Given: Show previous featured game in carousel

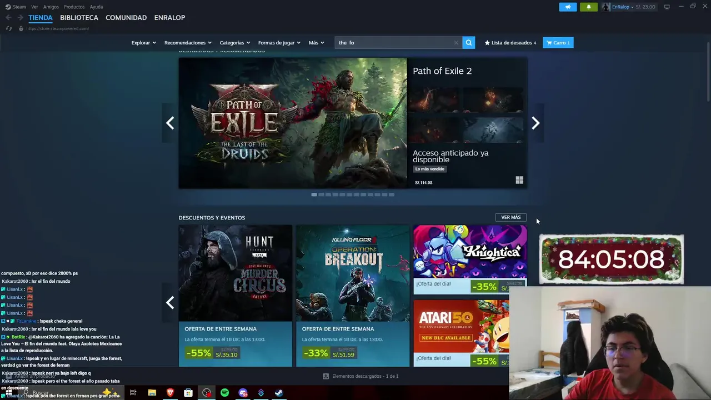Looking at the screenshot, I should [x=170, y=123].
